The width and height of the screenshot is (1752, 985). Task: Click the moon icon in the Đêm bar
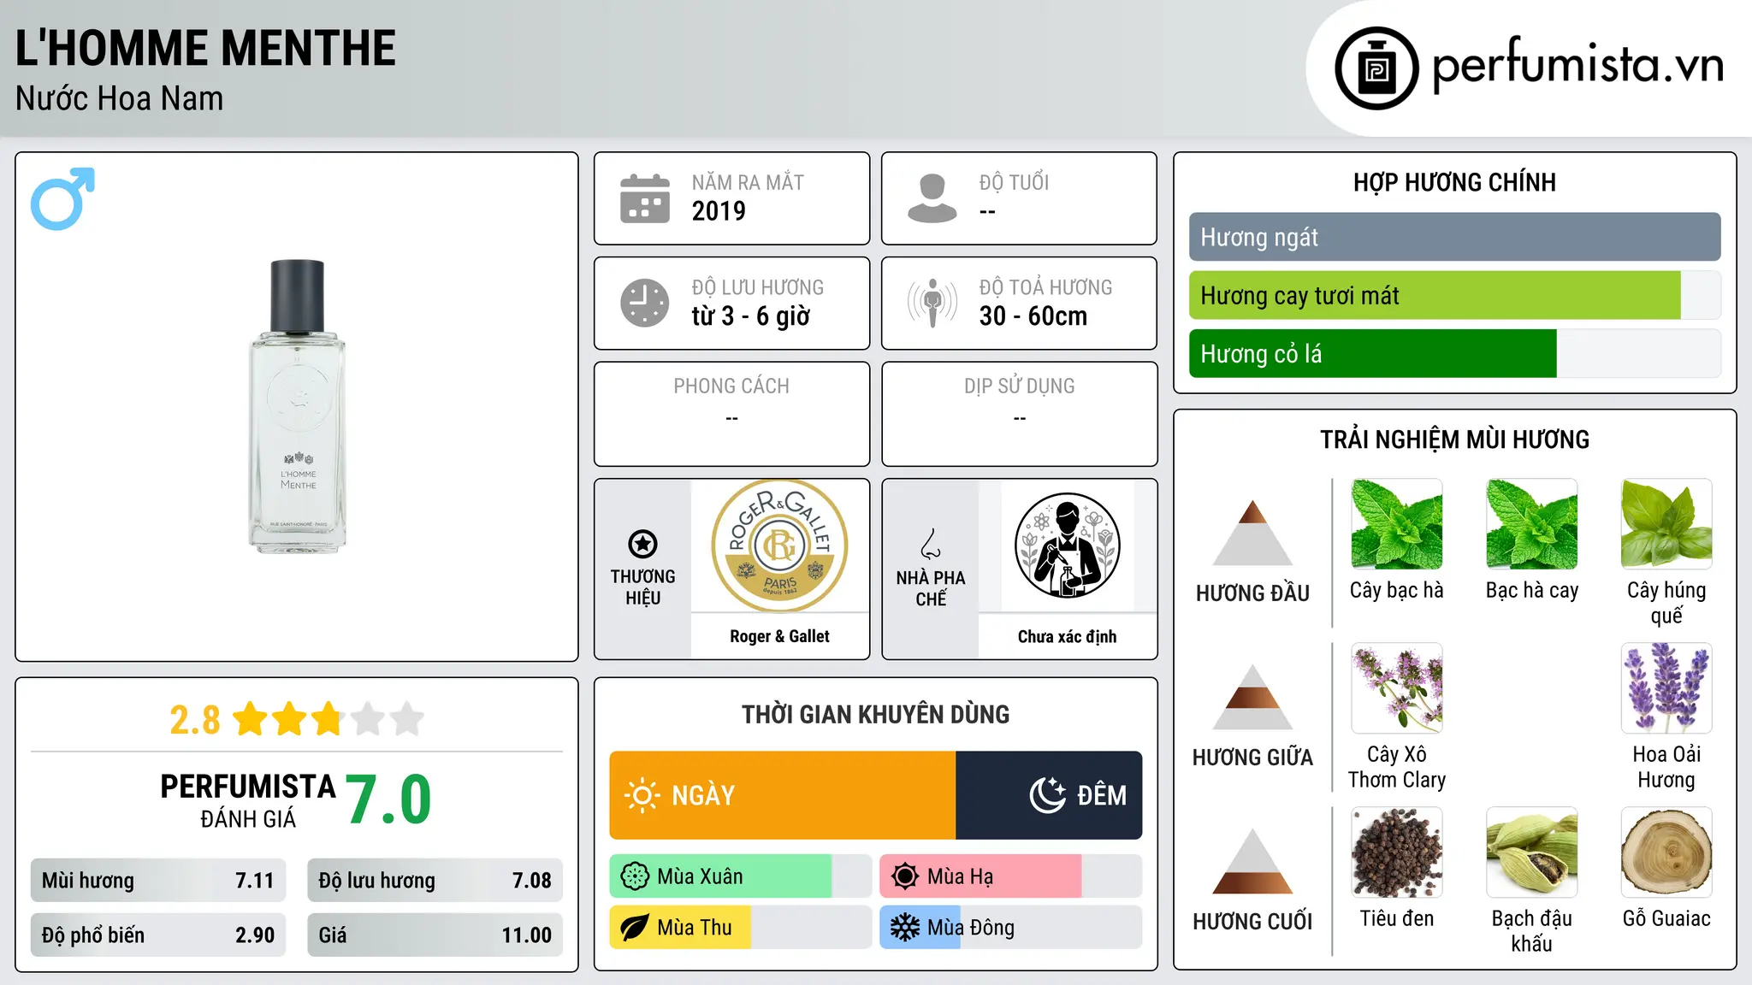(1048, 795)
